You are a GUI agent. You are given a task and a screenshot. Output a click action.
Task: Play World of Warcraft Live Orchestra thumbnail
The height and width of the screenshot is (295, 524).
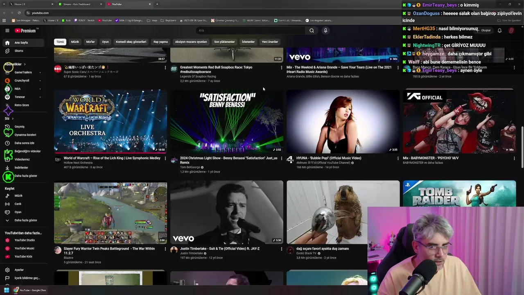[x=111, y=122]
